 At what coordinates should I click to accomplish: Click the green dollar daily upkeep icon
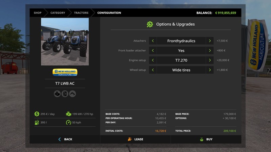(x=37, y=114)
